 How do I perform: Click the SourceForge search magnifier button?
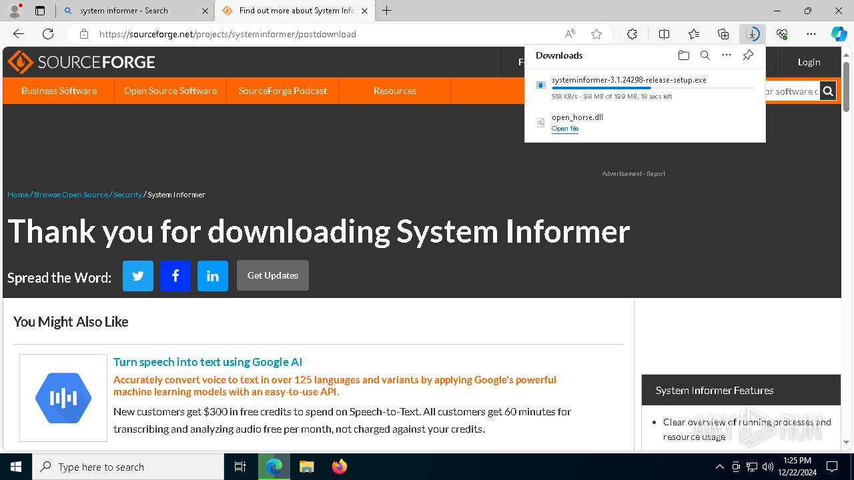pyautogui.click(x=828, y=91)
